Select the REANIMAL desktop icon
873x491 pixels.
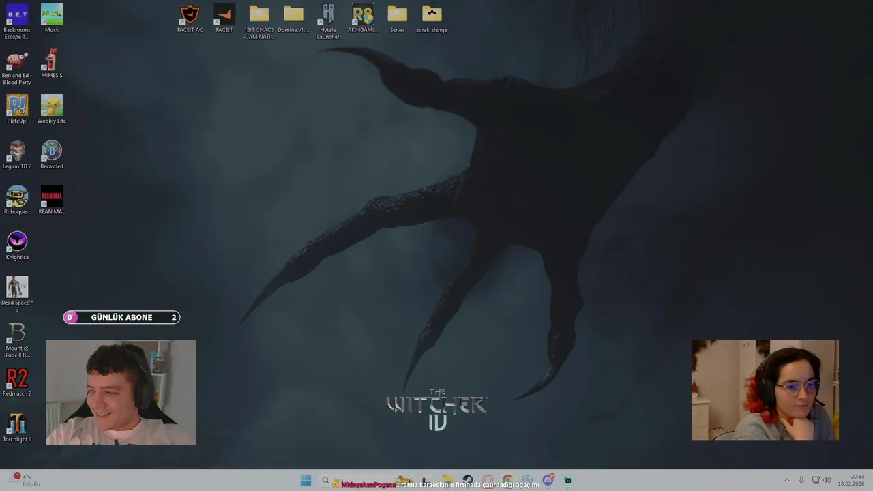tap(52, 200)
